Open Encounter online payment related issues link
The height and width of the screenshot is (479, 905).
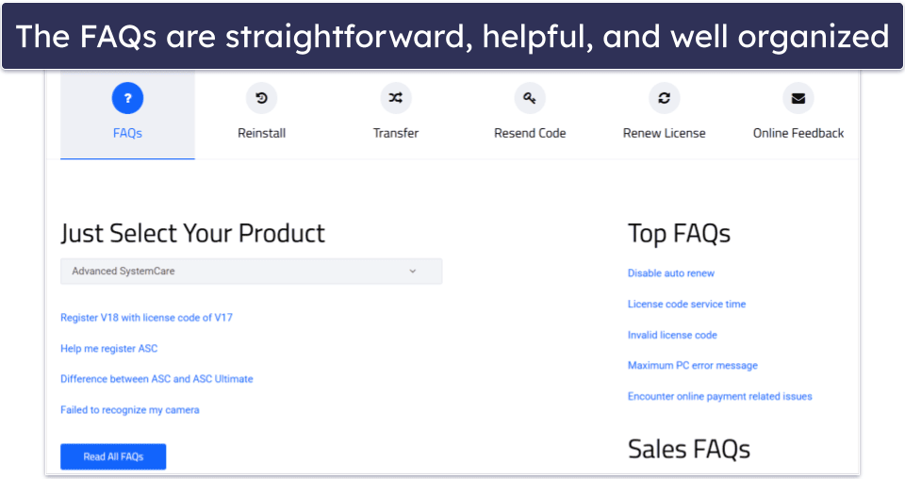click(719, 396)
